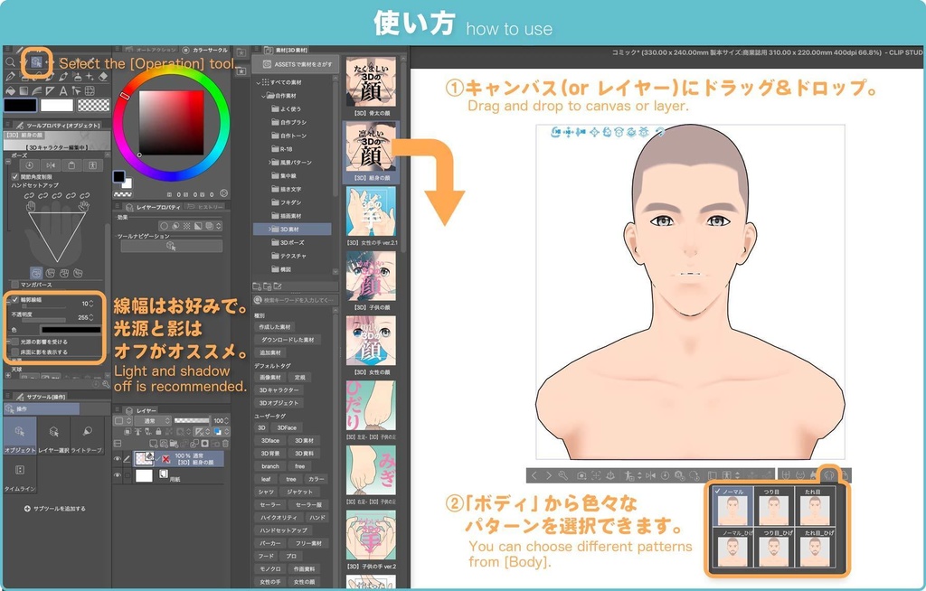Select the Zoom (magnifier) tool
Viewport: 926px width, 591px height.
(11, 61)
